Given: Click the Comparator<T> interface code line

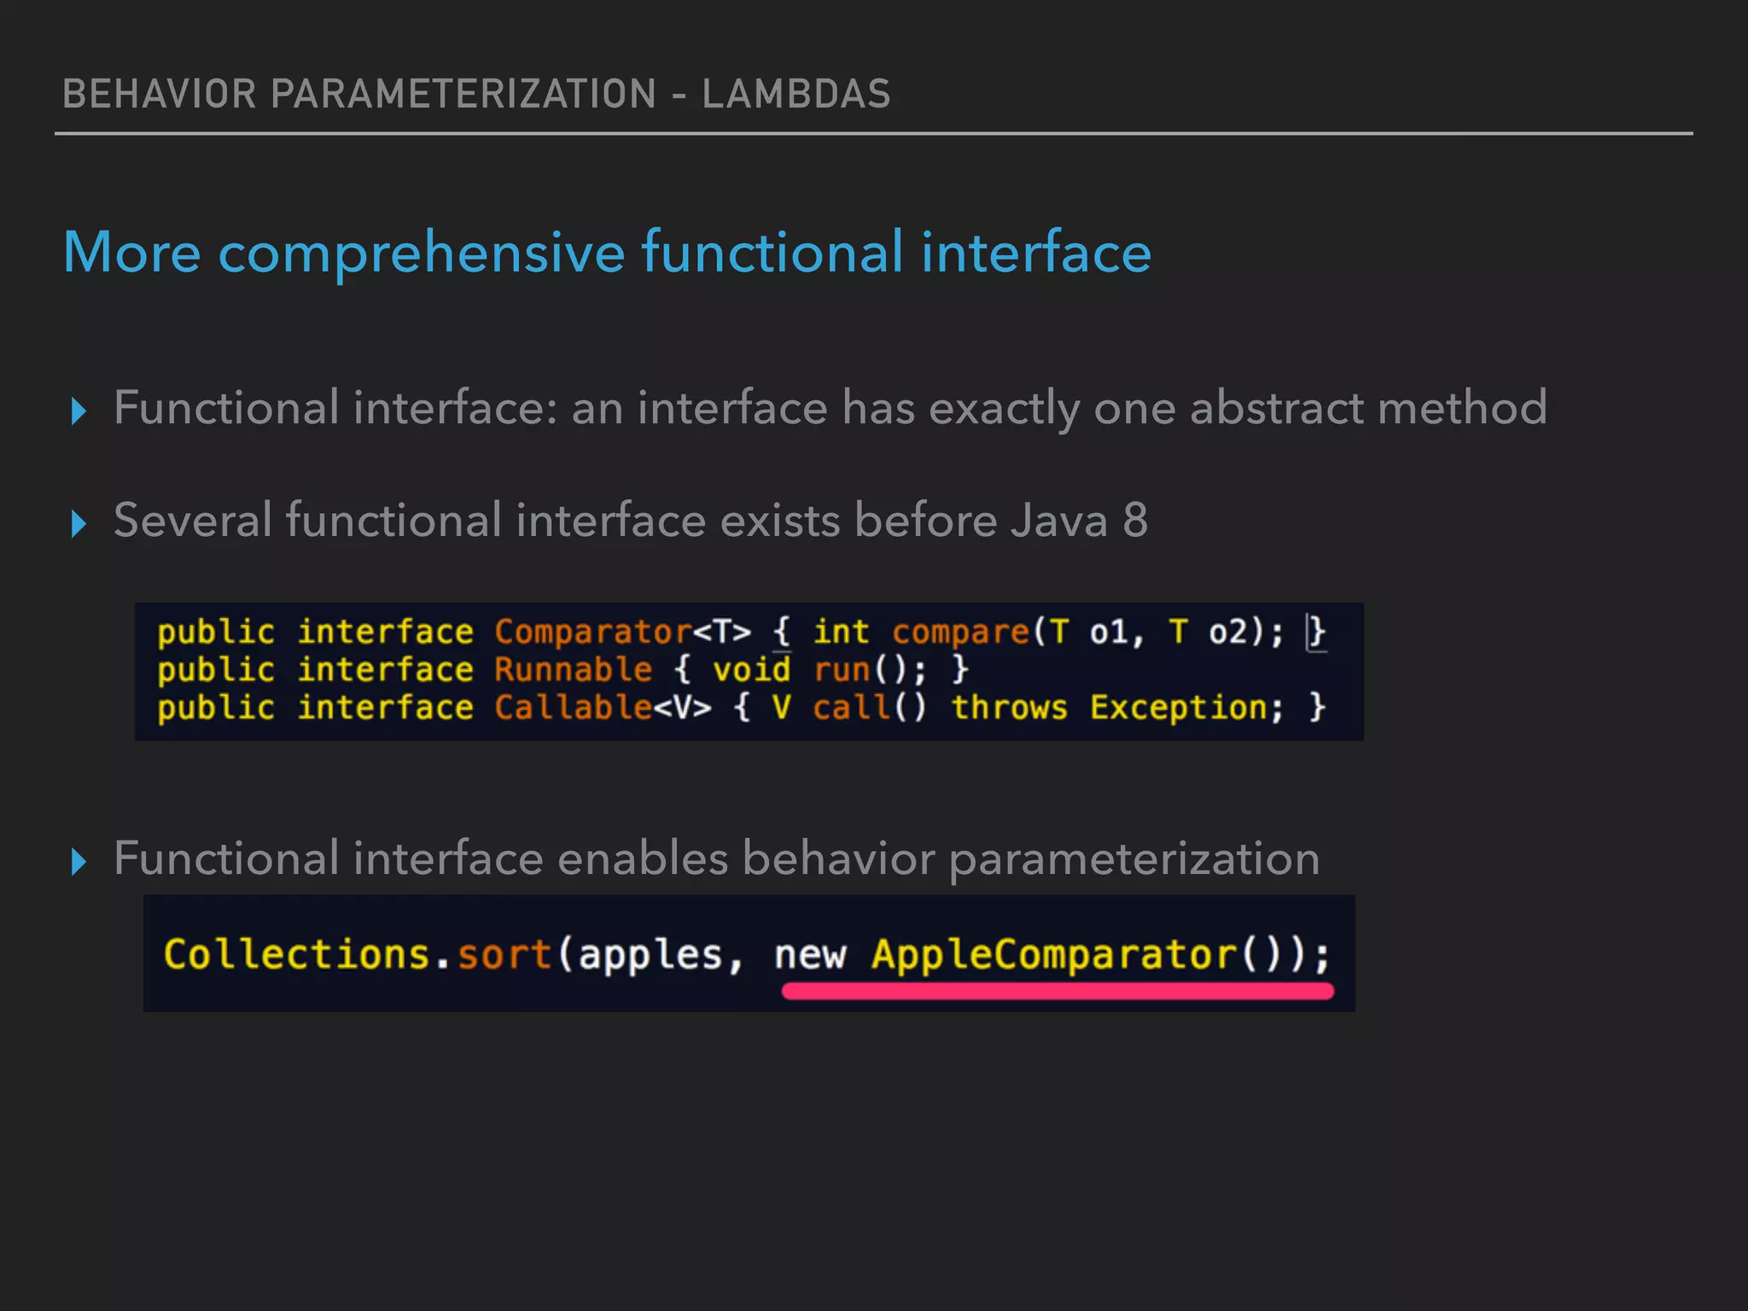Looking at the screenshot, I should point(741,632).
